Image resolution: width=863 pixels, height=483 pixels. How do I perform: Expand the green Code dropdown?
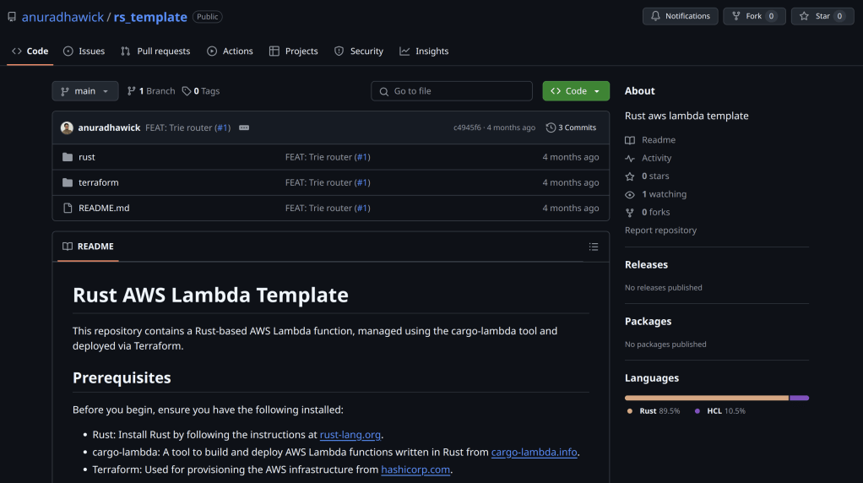pyautogui.click(x=576, y=91)
